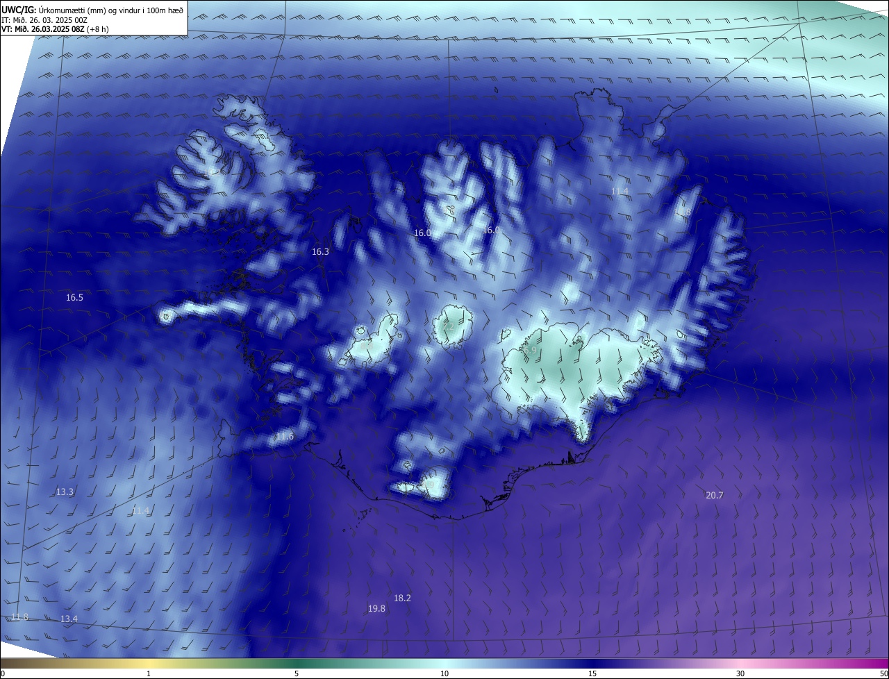Click the 19.8 value south of Iceland
Screen dimensions: 889x679
point(376,609)
